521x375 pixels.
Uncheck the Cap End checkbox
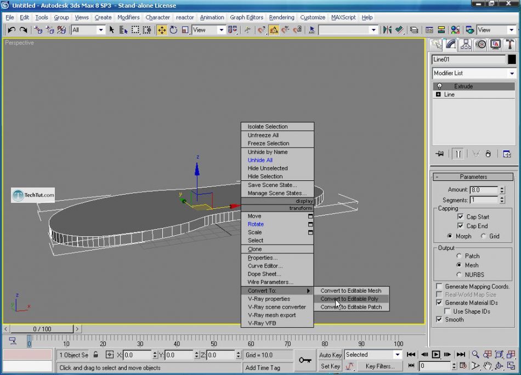coord(460,226)
